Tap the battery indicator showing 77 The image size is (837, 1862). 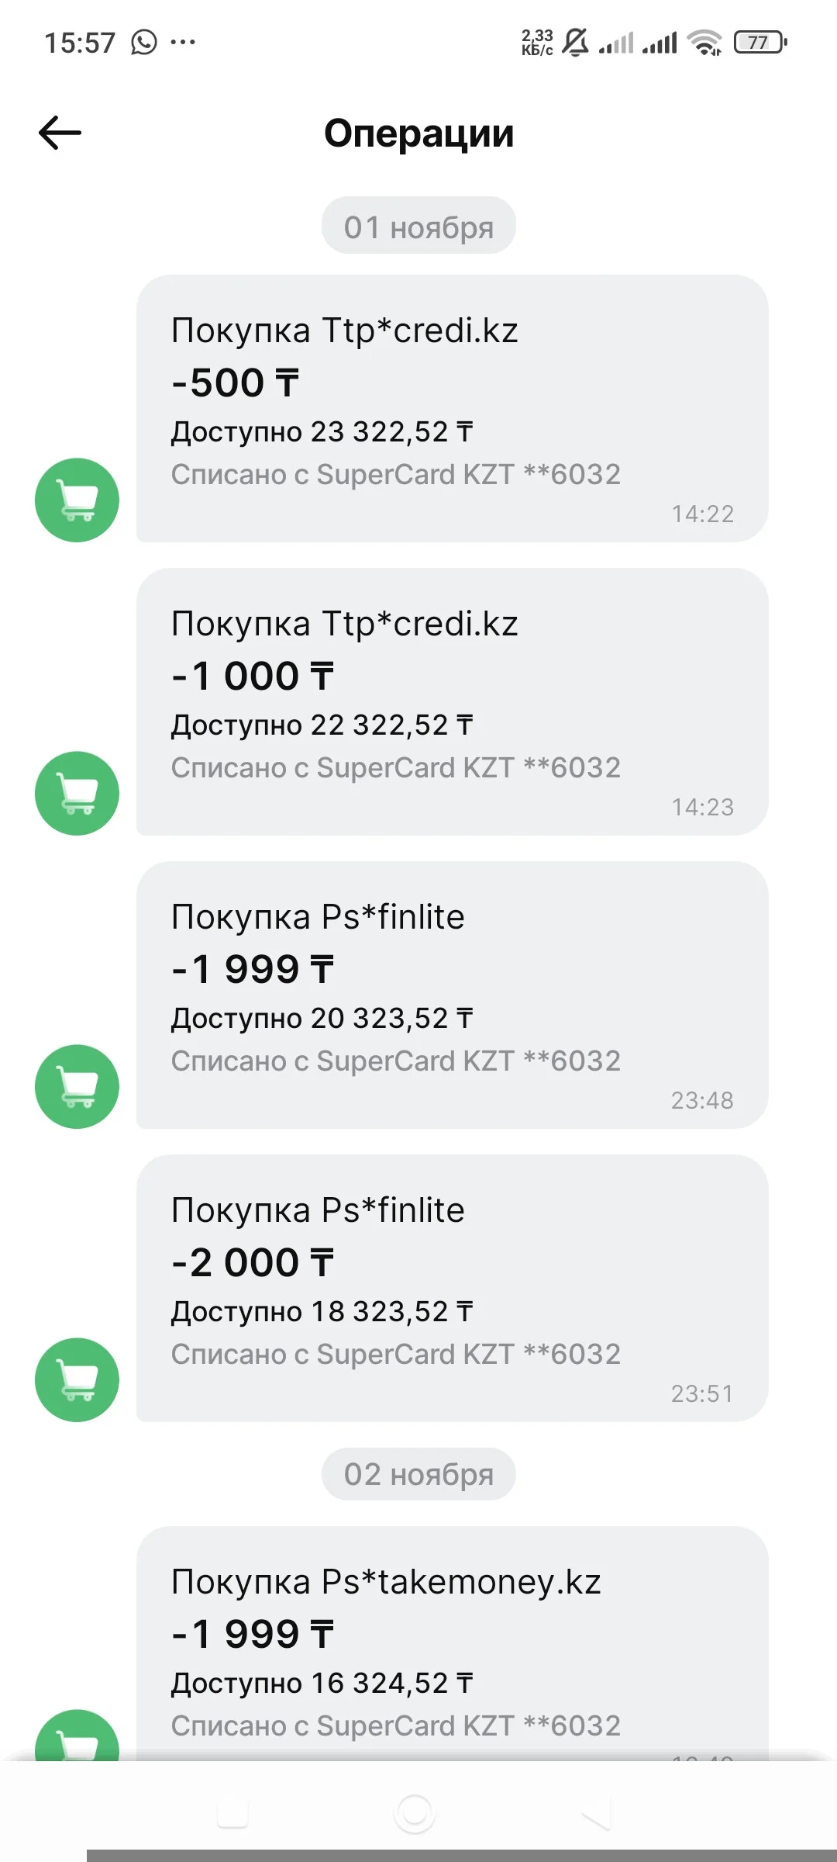pyautogui.click(x=759, y=42)
